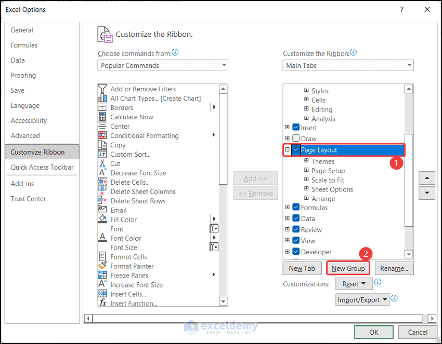Switch to the Proofing category
The width and height of the screenshot is (442, 344).
pyautogui.click(x=23, y=75)
